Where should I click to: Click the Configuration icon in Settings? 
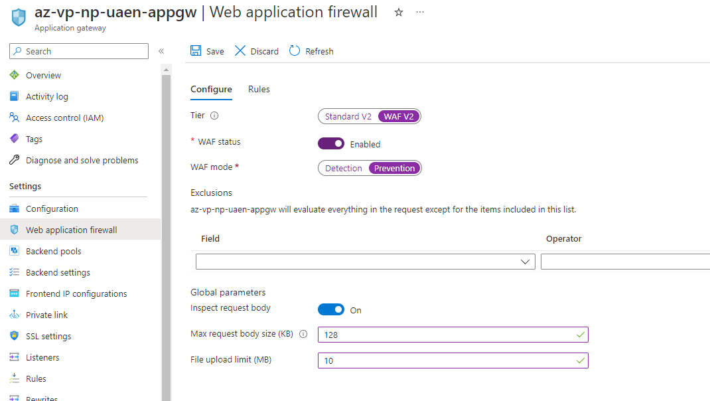(x=15, y=208)
